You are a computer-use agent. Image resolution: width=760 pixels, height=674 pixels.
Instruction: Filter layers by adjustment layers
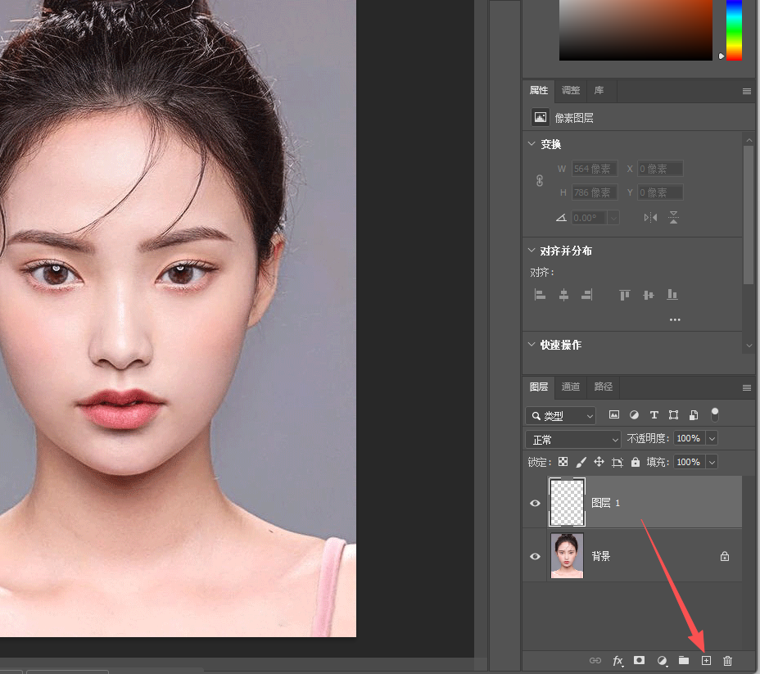(x=634, y=414)
